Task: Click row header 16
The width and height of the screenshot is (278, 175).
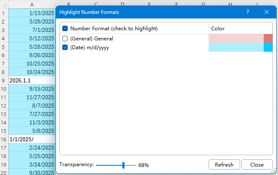Action: coord(4,139)
